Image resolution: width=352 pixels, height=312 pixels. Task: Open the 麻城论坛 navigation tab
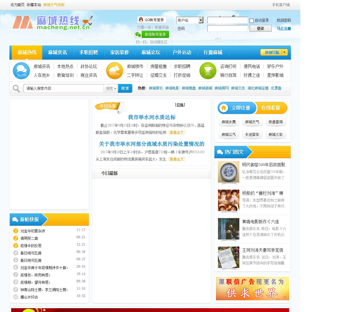151,52
